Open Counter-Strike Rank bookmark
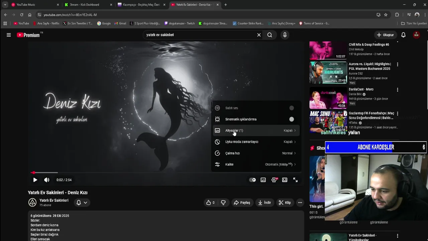Viewport: 428px width, 241px height. point(248,23)
